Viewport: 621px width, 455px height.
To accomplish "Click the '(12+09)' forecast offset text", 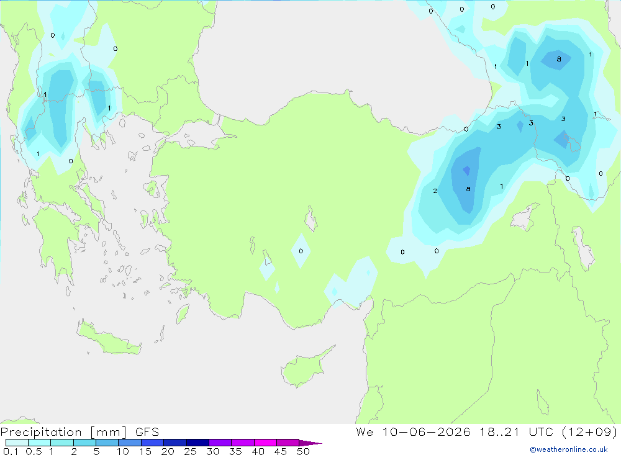I will (x=589, y=431).
